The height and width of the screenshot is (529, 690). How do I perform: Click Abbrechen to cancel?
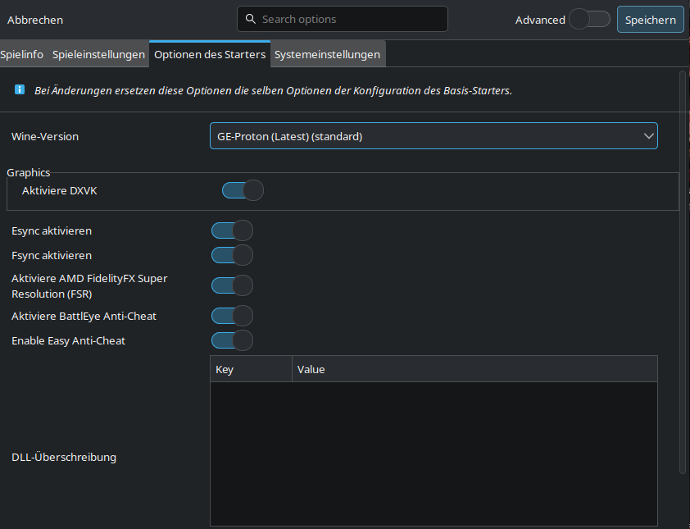34,20
